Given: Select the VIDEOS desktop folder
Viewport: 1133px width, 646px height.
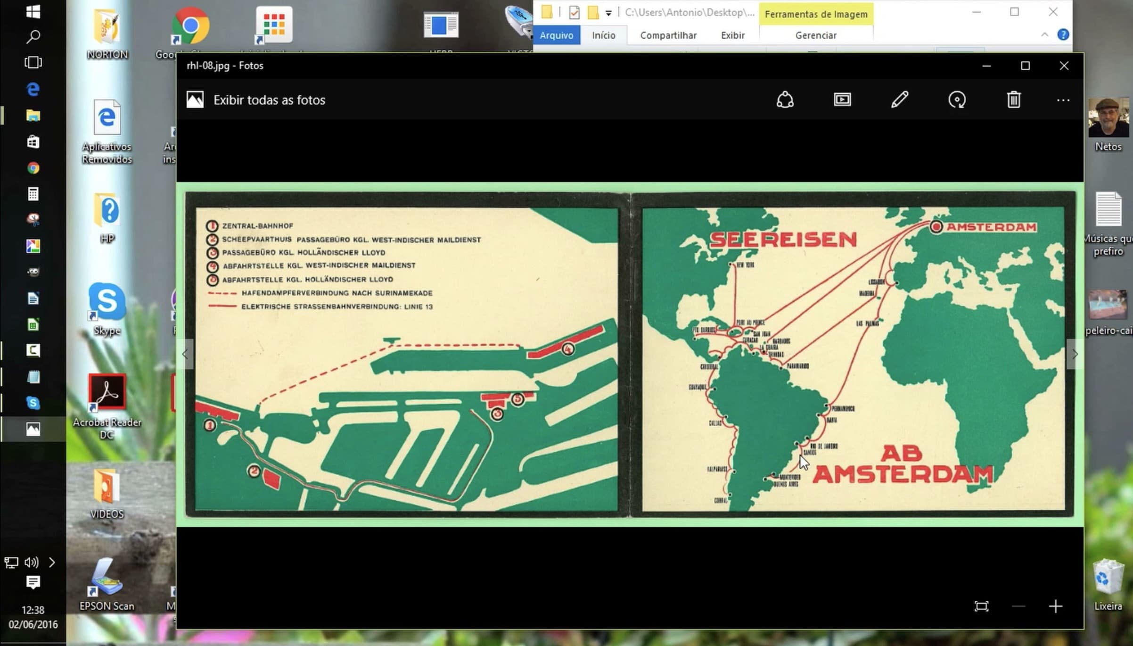Looking at the screenshot, I should (107, 494).
